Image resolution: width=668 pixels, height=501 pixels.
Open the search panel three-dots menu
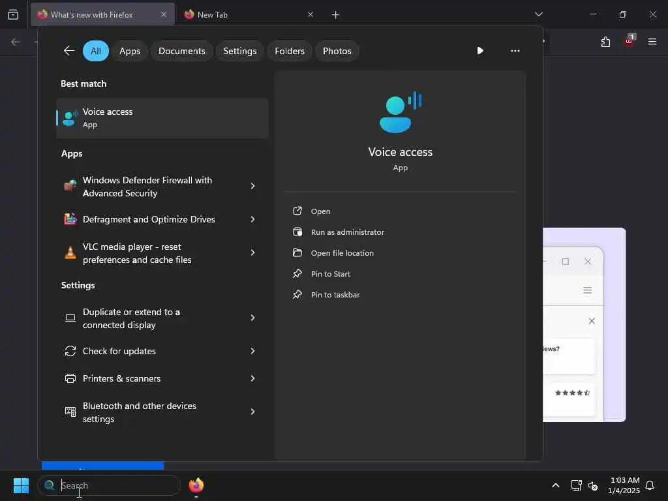click(x=515, y=51)
